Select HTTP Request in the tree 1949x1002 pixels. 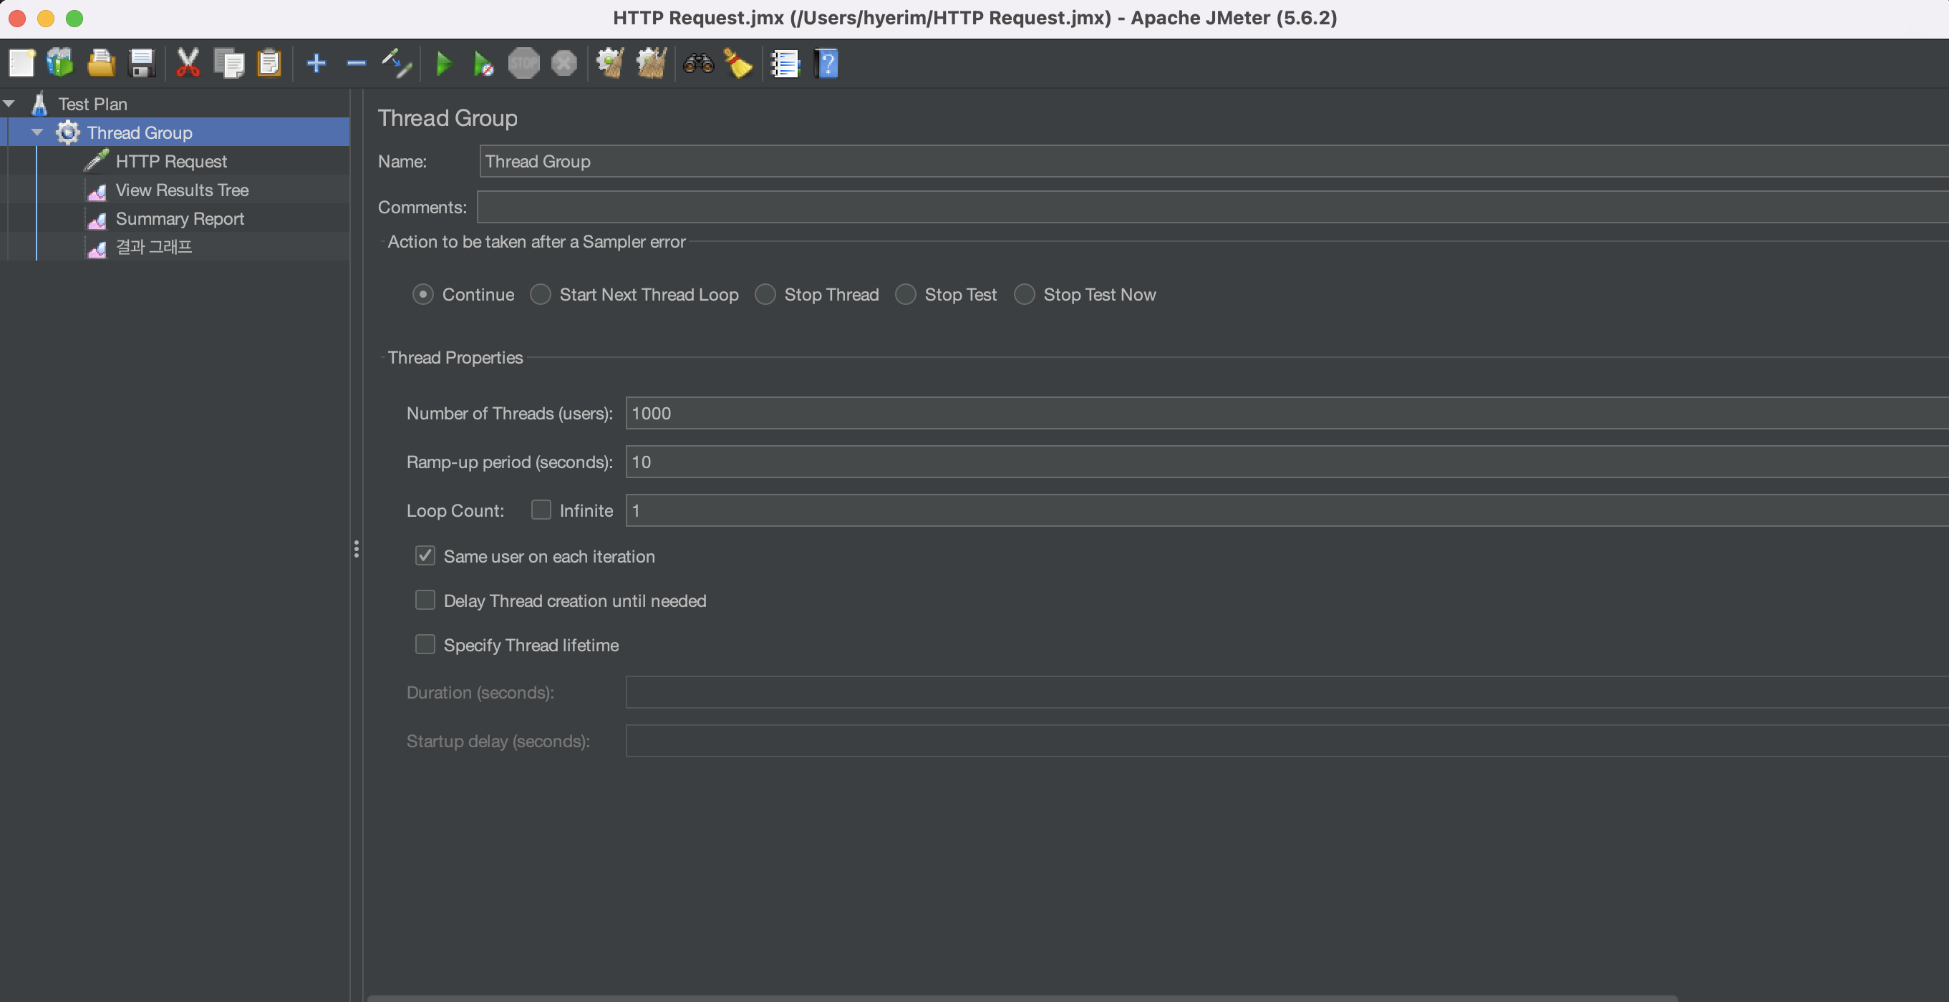pyautogui.click(x=171, y=161)
